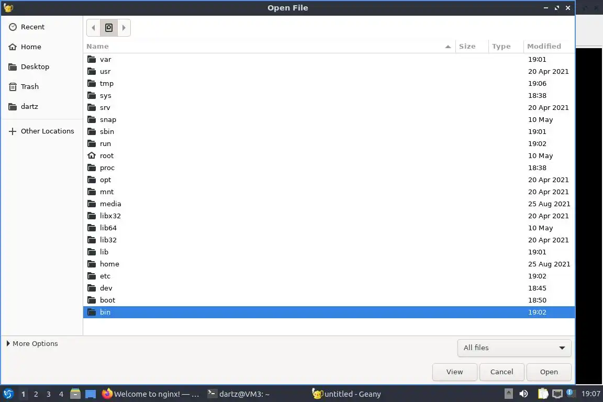603x402 pixels.
Task: Select the var folder icon
Action: tap(92, 59)
